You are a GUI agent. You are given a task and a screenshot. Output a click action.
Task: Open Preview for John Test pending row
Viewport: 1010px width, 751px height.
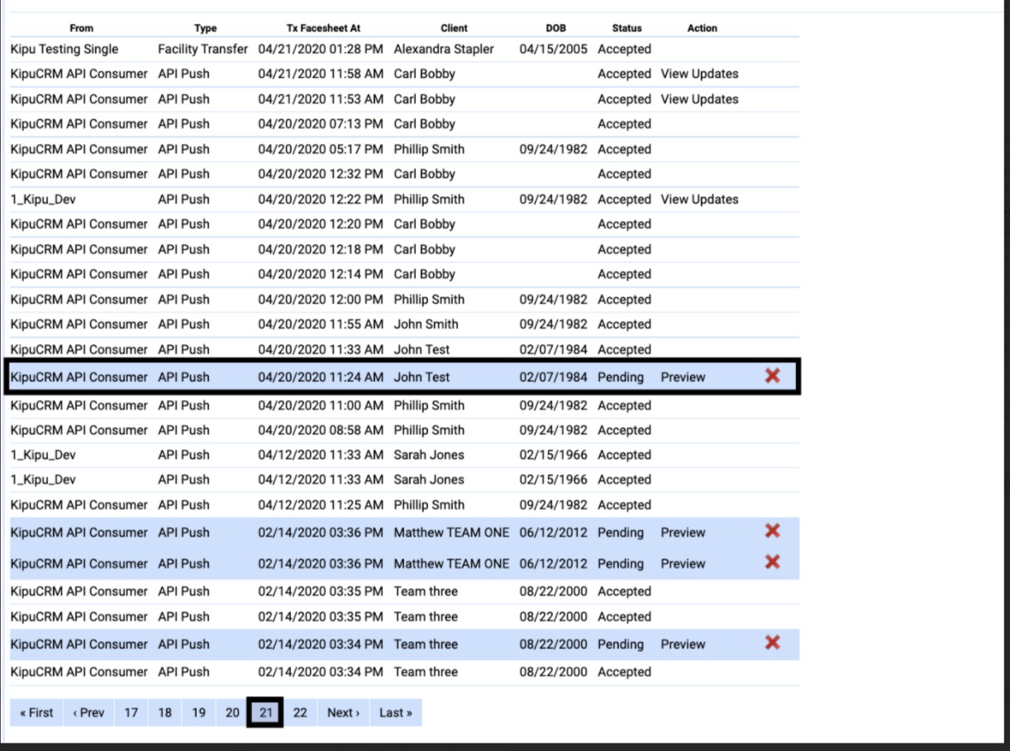point(683,377)
